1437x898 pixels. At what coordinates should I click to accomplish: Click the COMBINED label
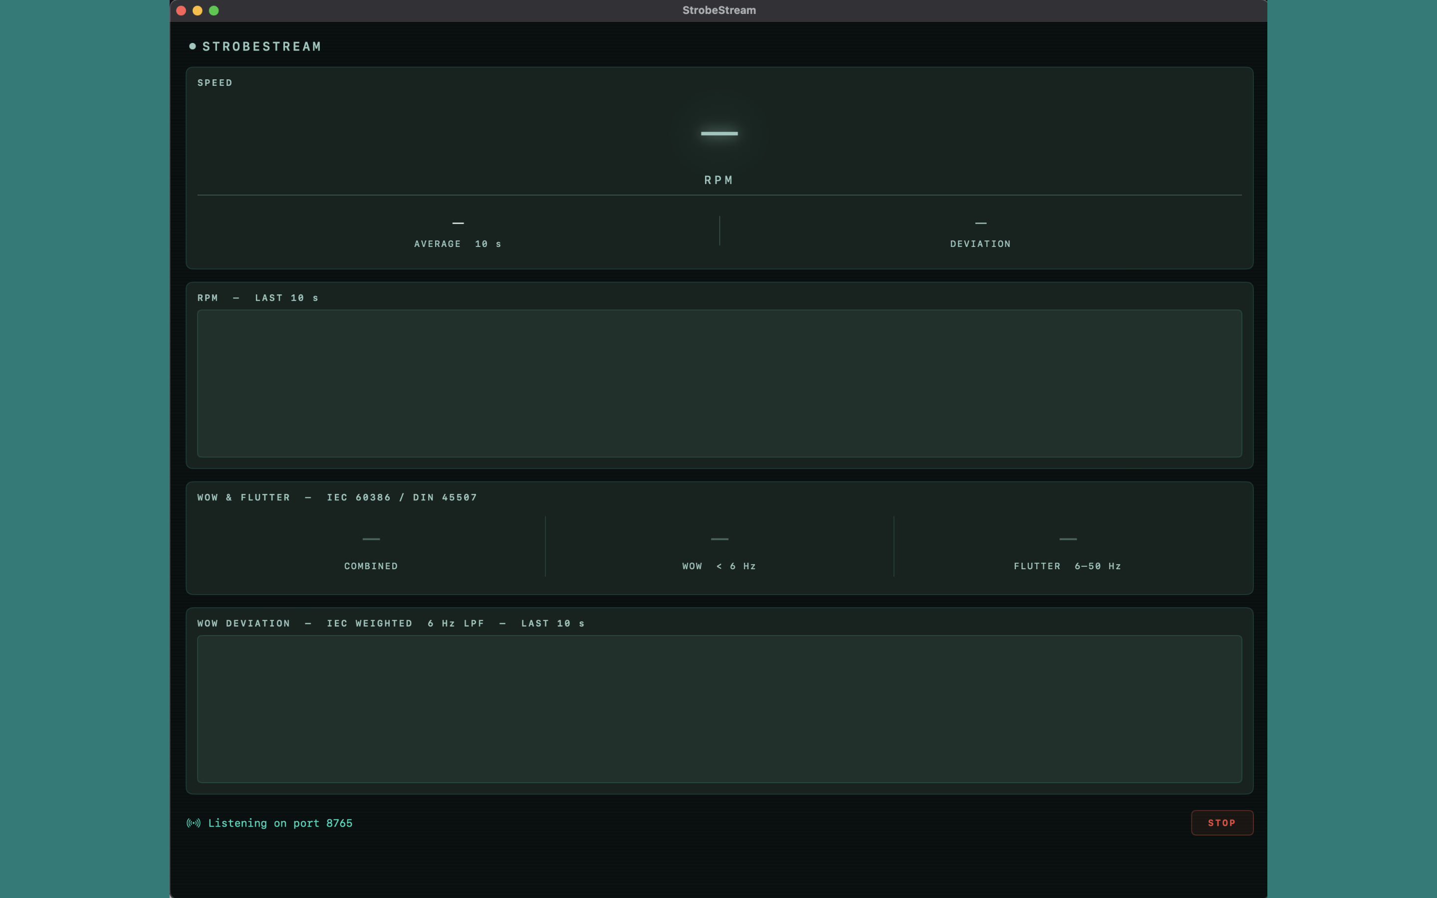371,567
